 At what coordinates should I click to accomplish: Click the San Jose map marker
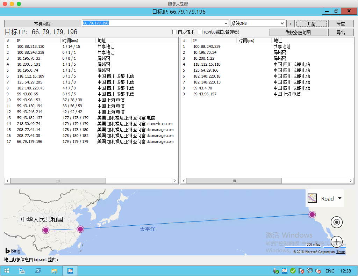tap(312, 214)
